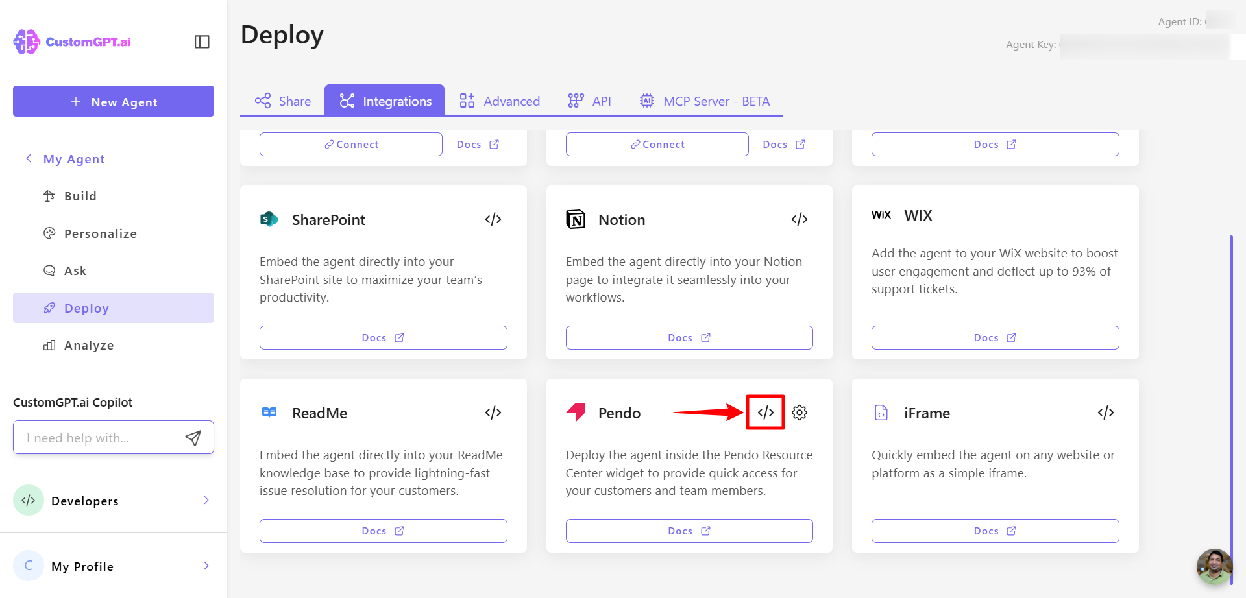Click the Developers code icon
Screen dimensions: 1246x598
[x=29, y=500]
